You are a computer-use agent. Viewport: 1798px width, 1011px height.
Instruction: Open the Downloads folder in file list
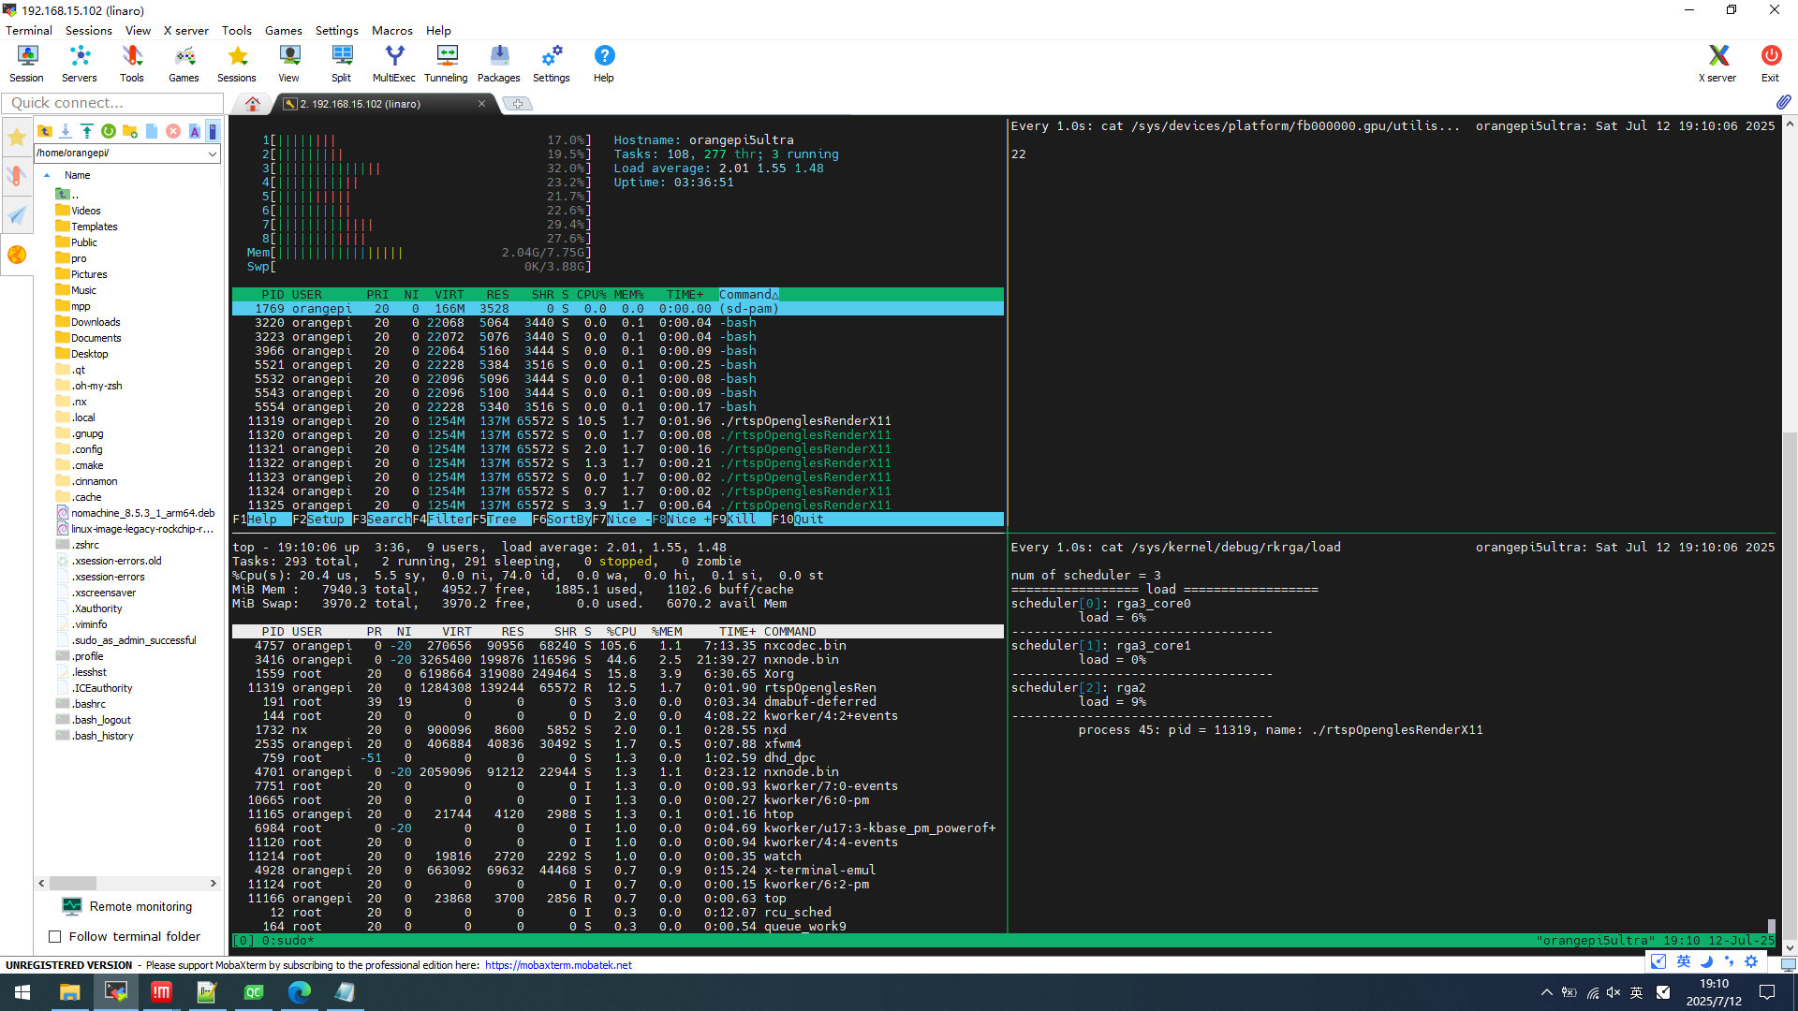pyautogui.click(x=96, y=322)
